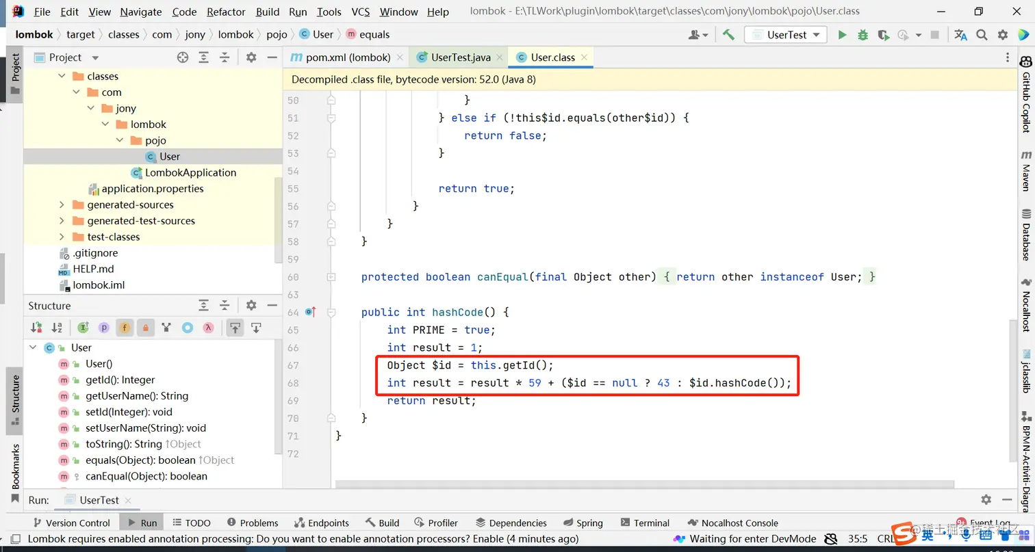The height and width of the screenshot is (552, 1035).
Task: Close the UserTest run tab
Action: click(x=128, y=500)
